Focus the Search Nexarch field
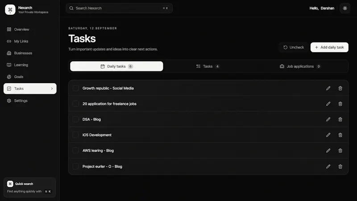 119,8
